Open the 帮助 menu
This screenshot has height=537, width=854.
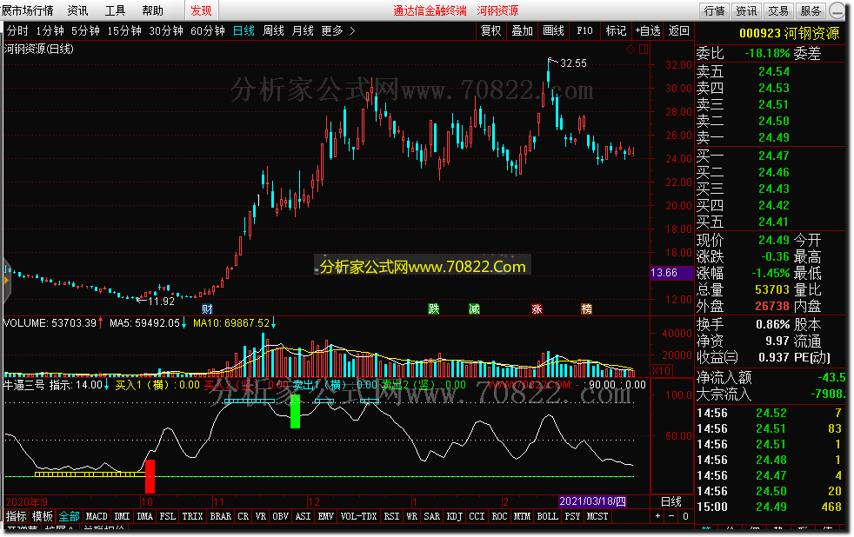click(152, 10)
